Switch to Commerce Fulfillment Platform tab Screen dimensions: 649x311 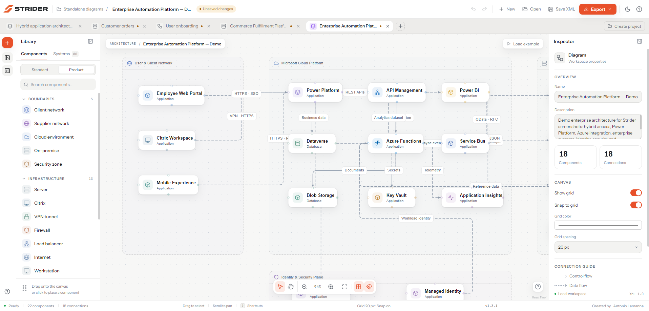(x=258, y=26)
